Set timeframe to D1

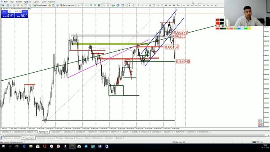point(208,5)
